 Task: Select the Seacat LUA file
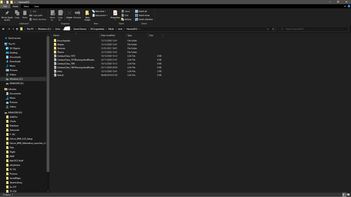[x=60, y=75]
